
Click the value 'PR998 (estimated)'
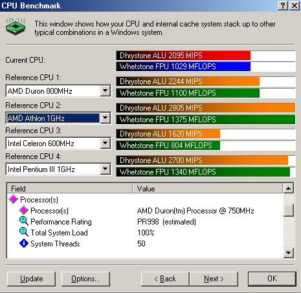166,222
